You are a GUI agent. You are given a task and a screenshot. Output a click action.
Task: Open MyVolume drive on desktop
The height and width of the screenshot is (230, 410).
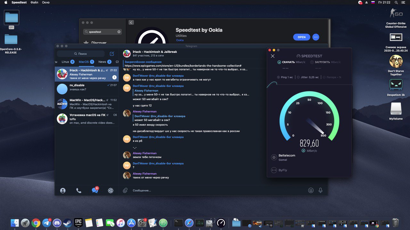coord(396,111)
